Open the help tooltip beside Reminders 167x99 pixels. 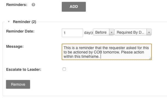pyautogui.click(x=33, y=5)
